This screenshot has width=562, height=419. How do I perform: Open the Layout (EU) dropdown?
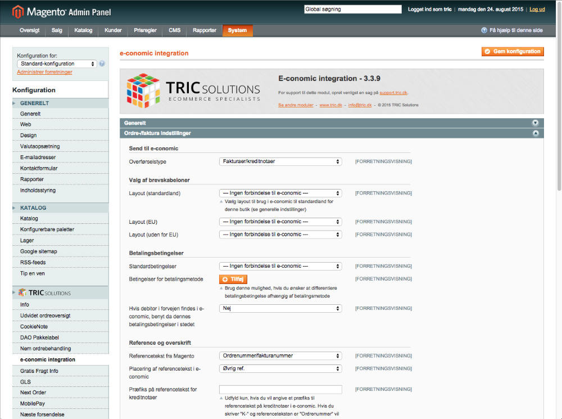point(280,221)
